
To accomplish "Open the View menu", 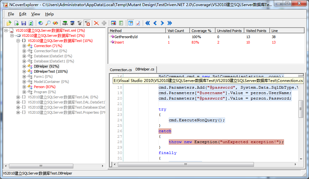I will pyautogui.click(x=36, y=14).
